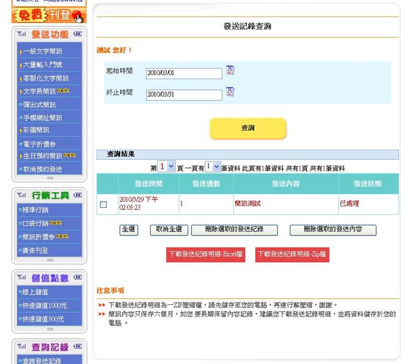Screen dimensions: 414x364
Task: Click the 起始時間 date input field
Action: [x=184, y=73]
